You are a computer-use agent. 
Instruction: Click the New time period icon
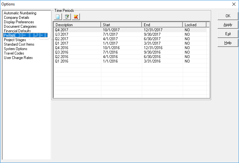[58, 17]
